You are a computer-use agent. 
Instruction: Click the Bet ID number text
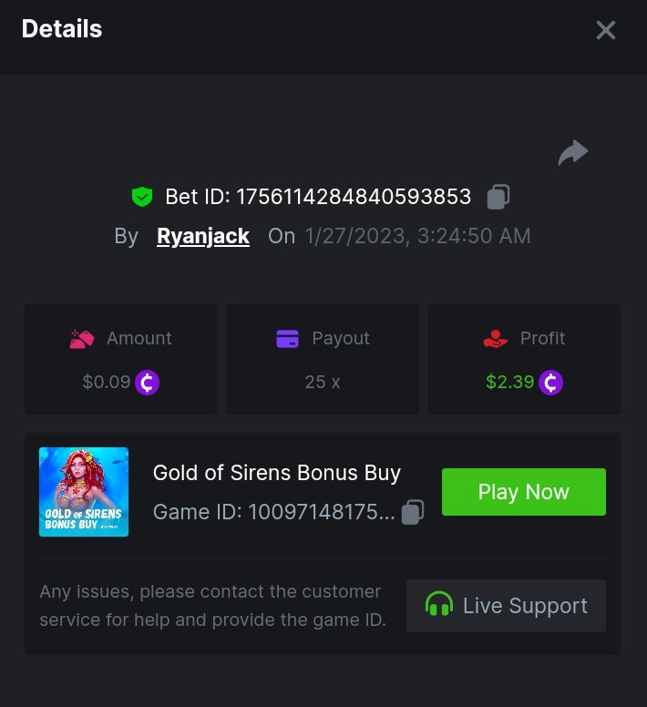coord(354,196)
